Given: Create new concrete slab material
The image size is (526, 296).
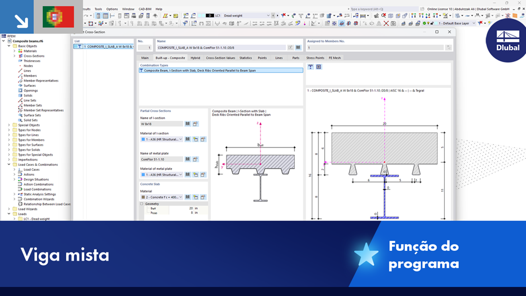Looking at the screenshot, I should [x=195, y=197].
